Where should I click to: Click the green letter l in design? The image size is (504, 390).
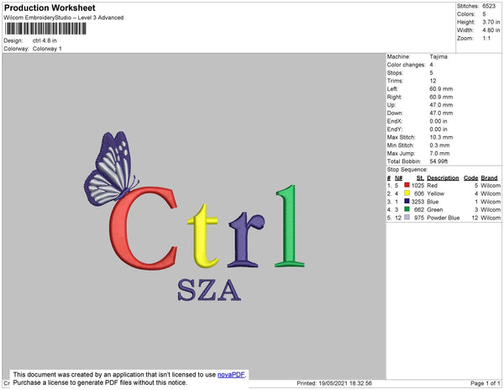point(290,226)
